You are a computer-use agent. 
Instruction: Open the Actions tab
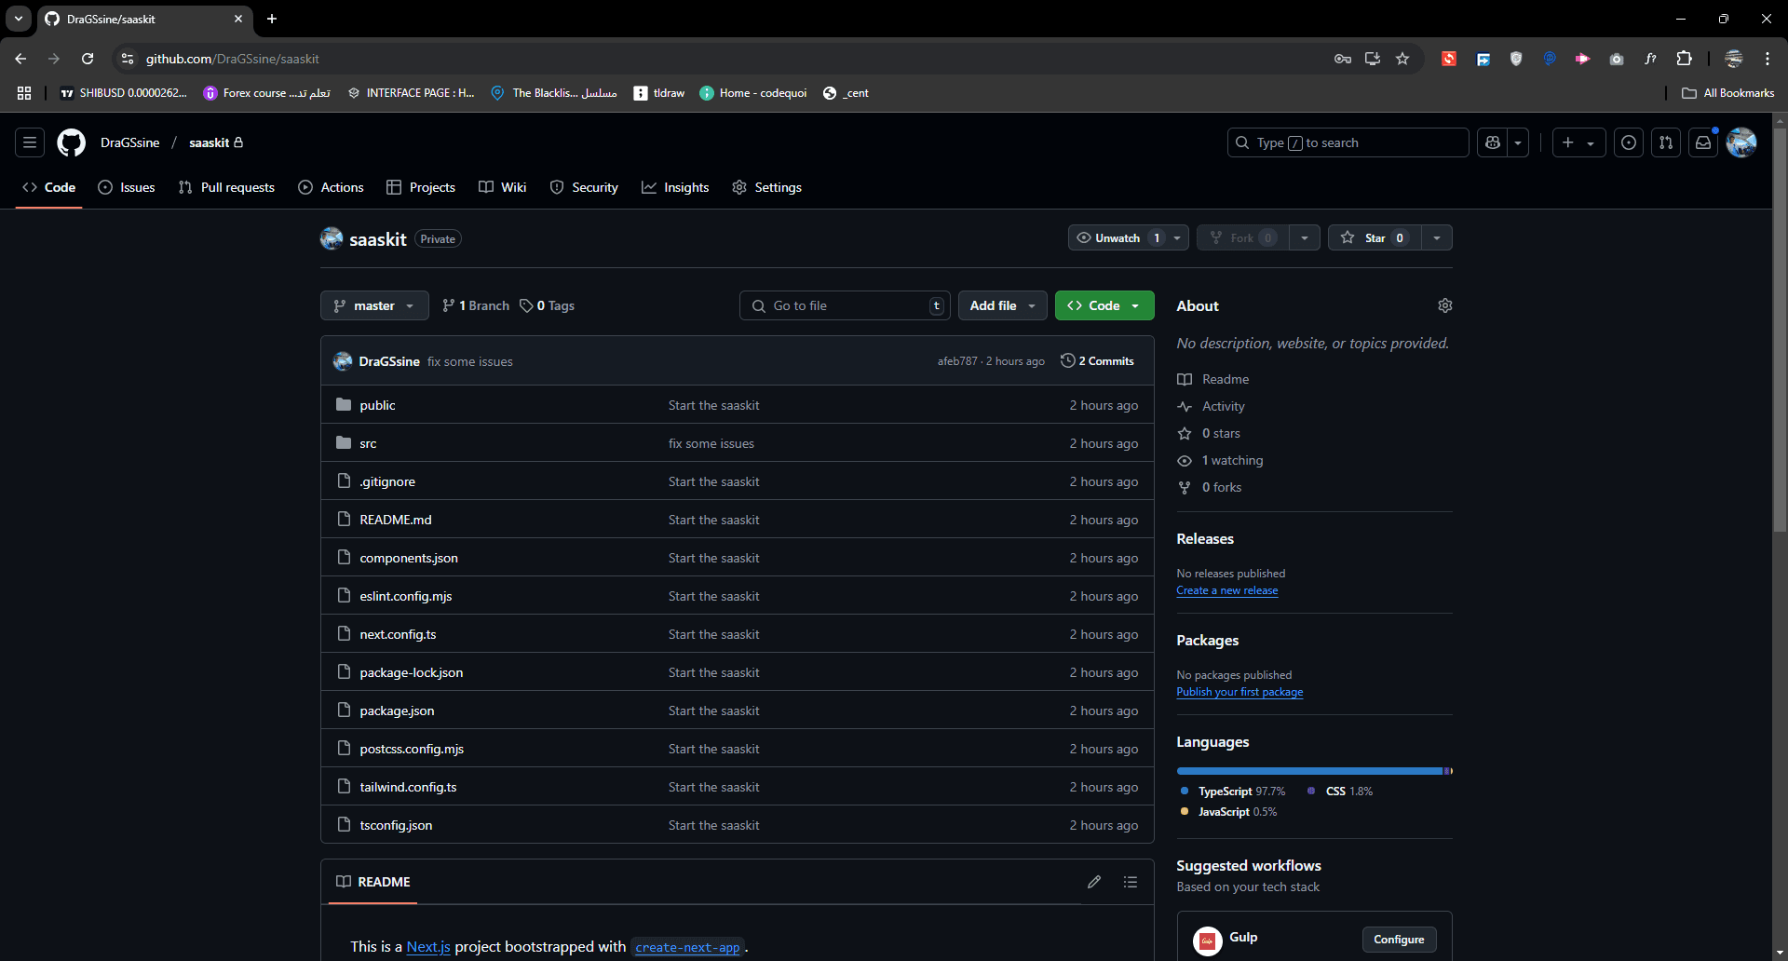pos(331,187)
